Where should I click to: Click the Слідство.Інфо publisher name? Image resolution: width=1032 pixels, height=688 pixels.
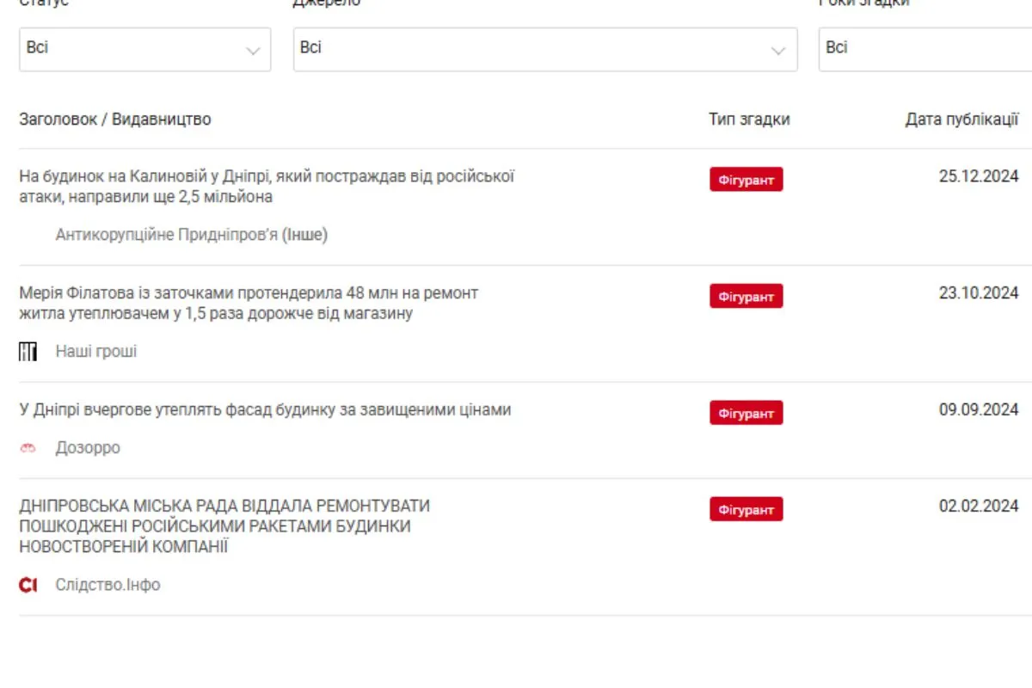tap(107, 585)
